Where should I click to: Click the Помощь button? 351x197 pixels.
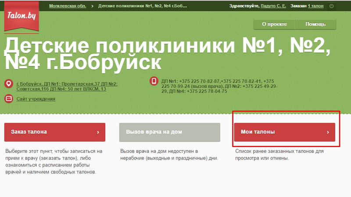pos(315,25)
